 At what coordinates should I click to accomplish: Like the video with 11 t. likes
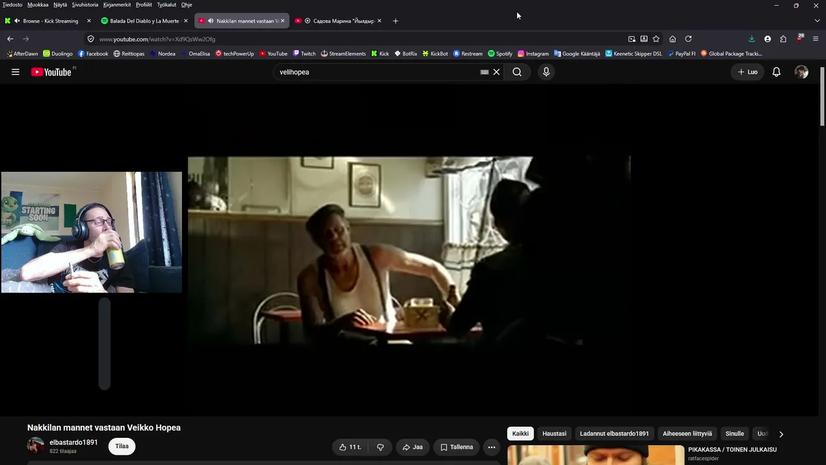350,447
